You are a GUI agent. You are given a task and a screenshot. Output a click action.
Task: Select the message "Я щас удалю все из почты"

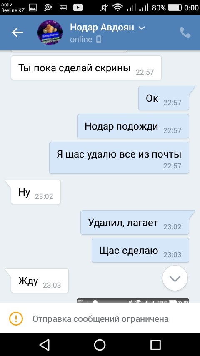119,158
